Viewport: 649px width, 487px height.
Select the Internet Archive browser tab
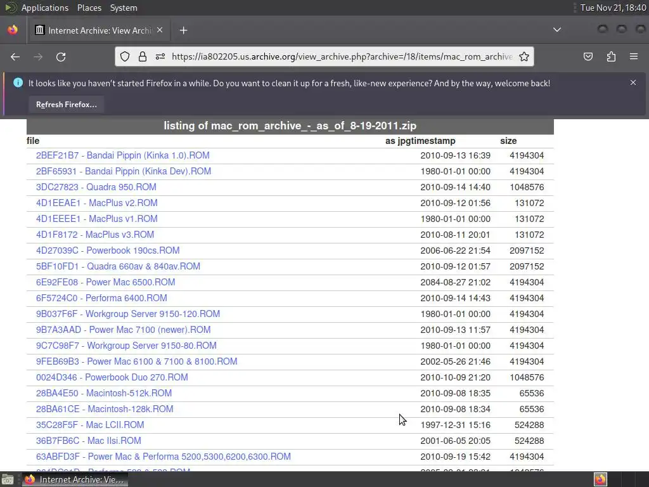point(95,30)
